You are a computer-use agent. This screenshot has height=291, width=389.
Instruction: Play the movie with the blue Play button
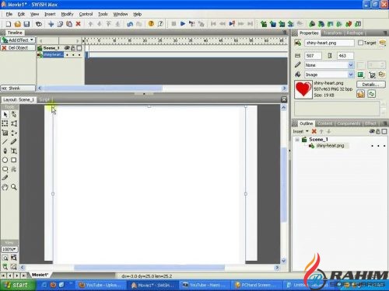click(183, 24)
